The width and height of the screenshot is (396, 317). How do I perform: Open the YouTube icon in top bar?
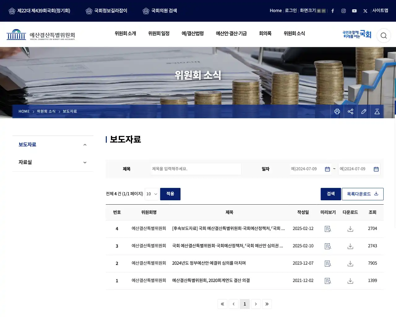354,11
